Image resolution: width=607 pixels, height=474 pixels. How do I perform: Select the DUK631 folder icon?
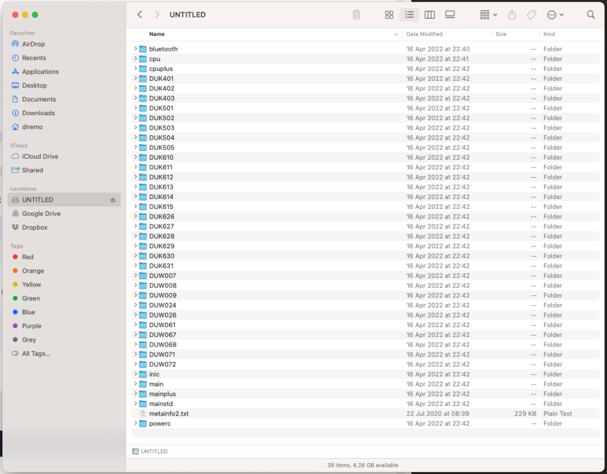143,266
